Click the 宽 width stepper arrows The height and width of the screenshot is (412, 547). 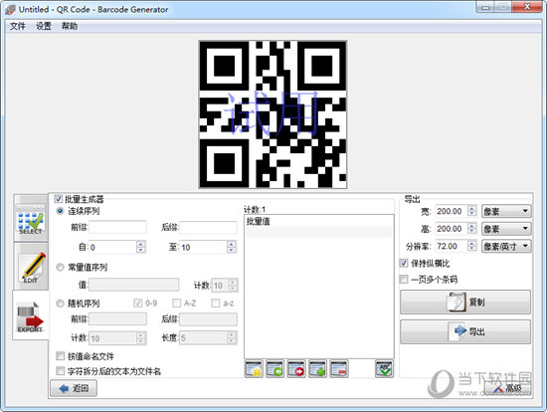471,211
